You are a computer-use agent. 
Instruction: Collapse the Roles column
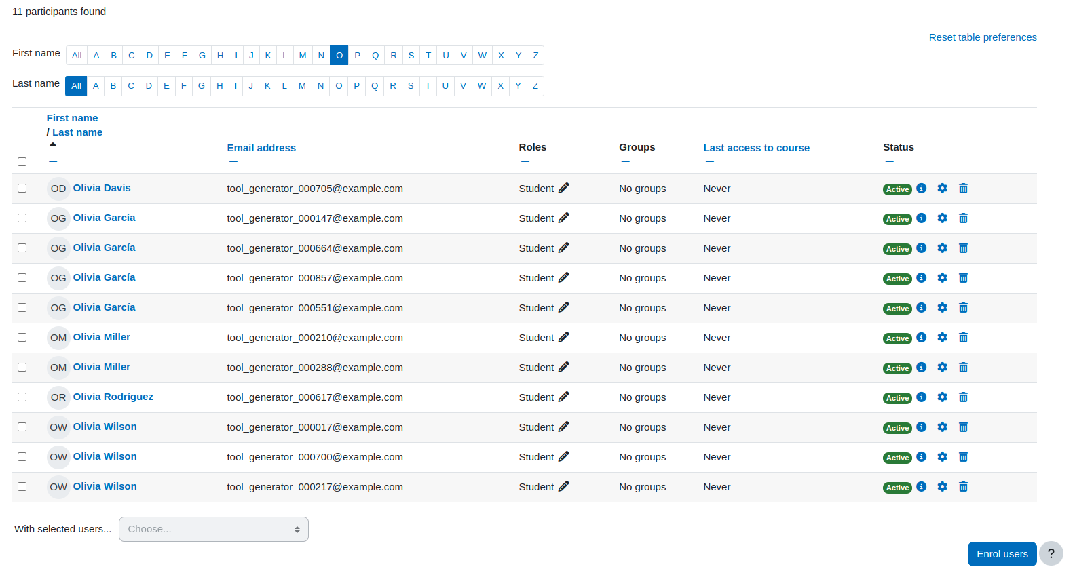click(525, 161)
